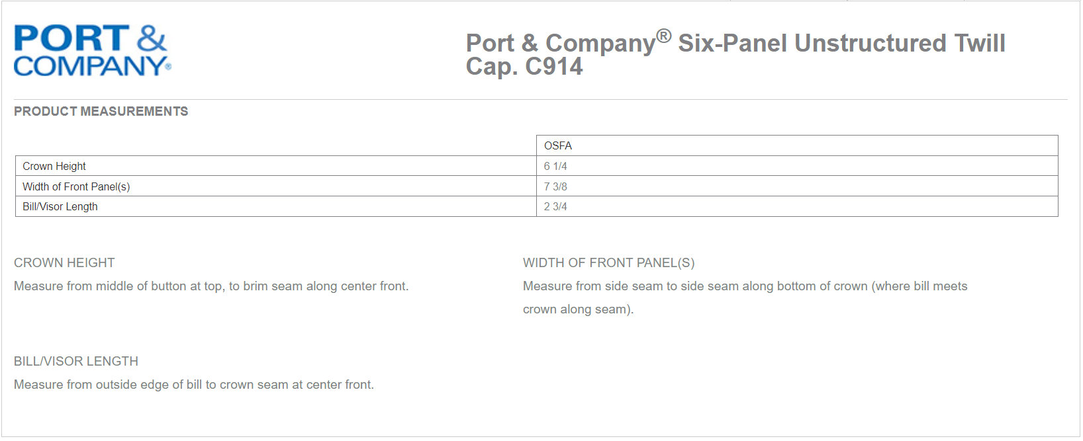This screenshot has height=441, width=1083.
Task: Click the WIDTH OF FRONT PANEL(S) section heading
Action: [608, 263]
